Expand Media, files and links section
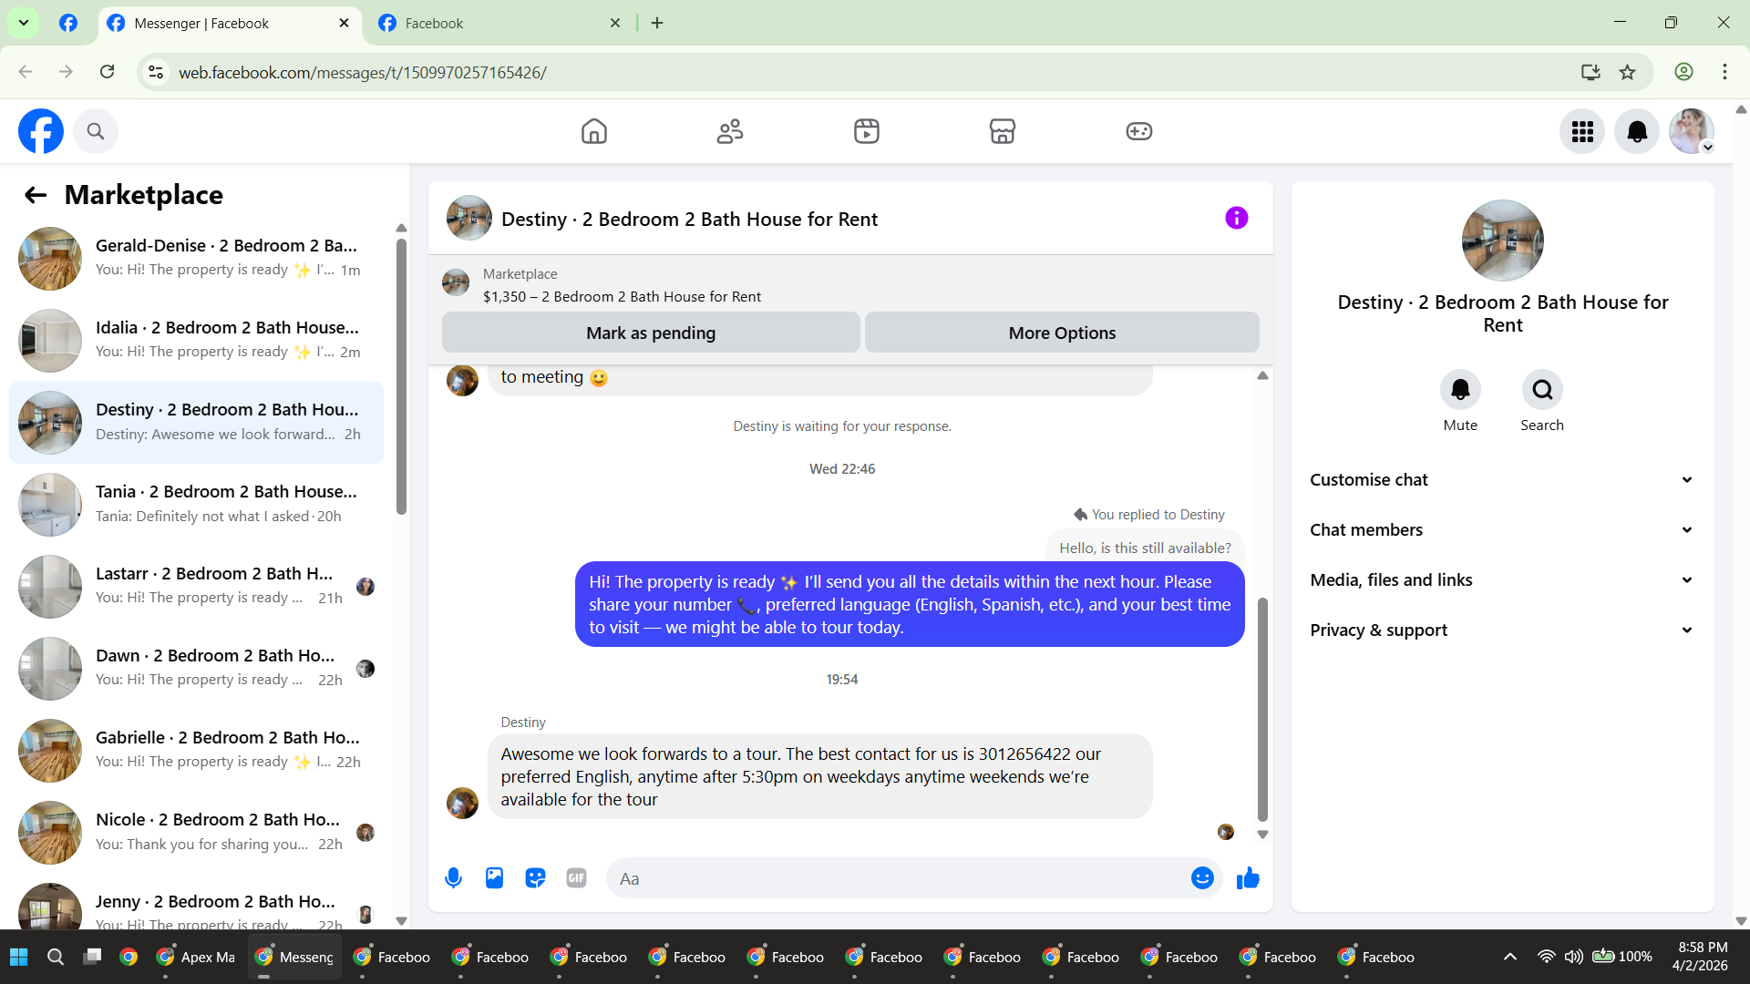The image size is (1750, 984). click(1502, 580)
